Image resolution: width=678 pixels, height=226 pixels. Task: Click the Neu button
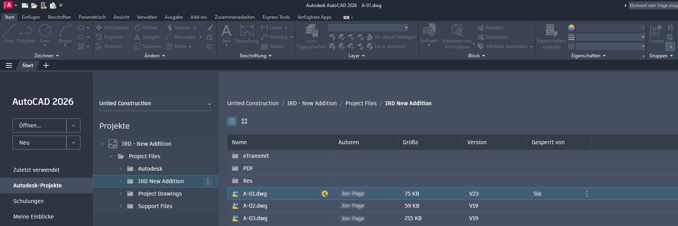click(39, 143)
